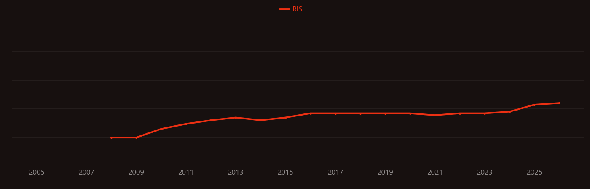Select the first RIS data point at 2008
Image resolution: width=590 pixels, height=189 pixels.
click(111, 138)
